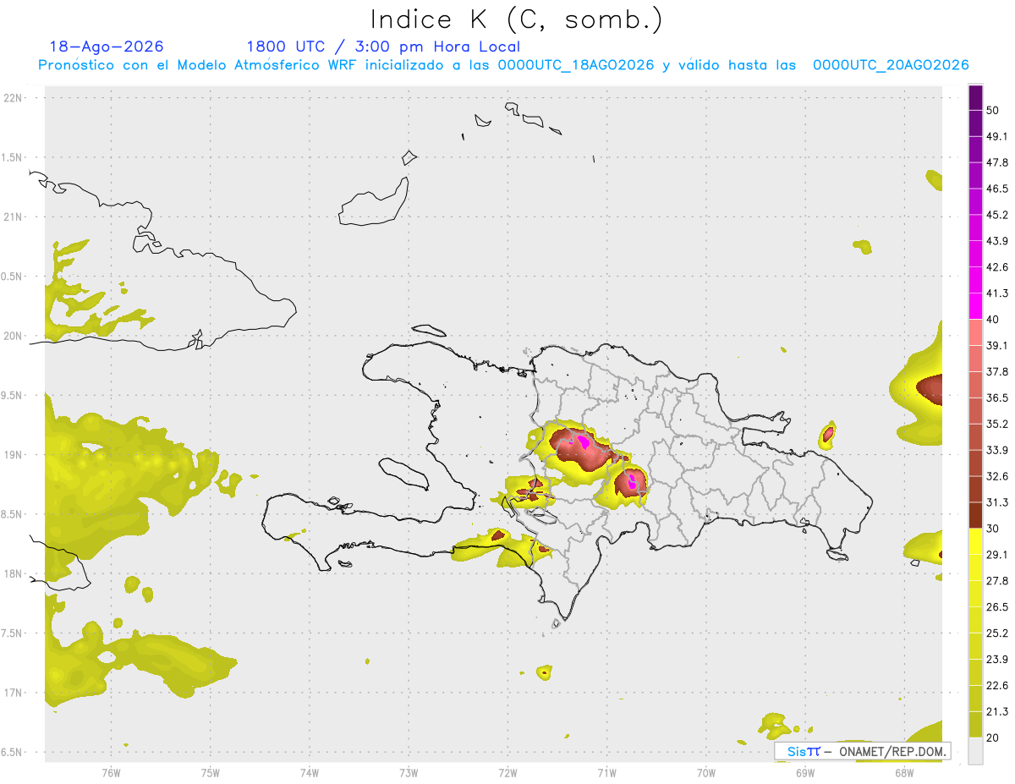
Task: Pick the dark brown swatch between 30 and 31.3
Action: pyautogui.click(x=975, y=515)
